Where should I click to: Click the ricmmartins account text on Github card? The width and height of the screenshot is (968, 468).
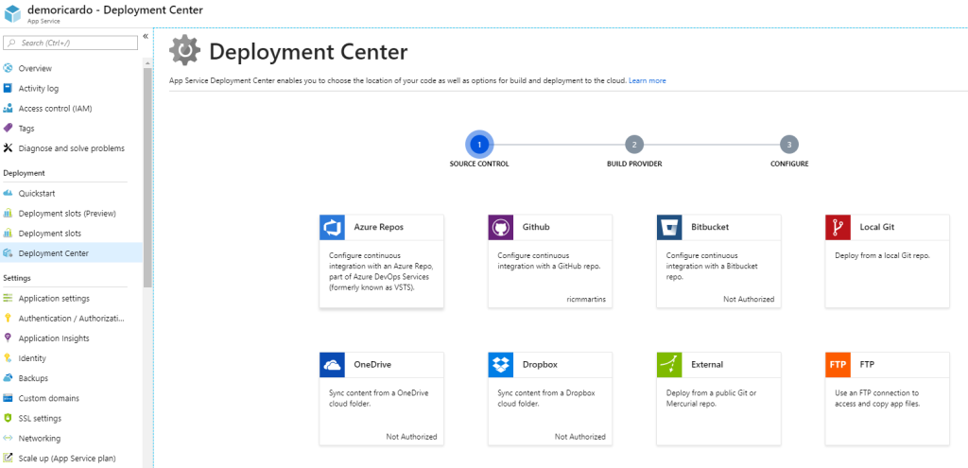pos(586,299)
